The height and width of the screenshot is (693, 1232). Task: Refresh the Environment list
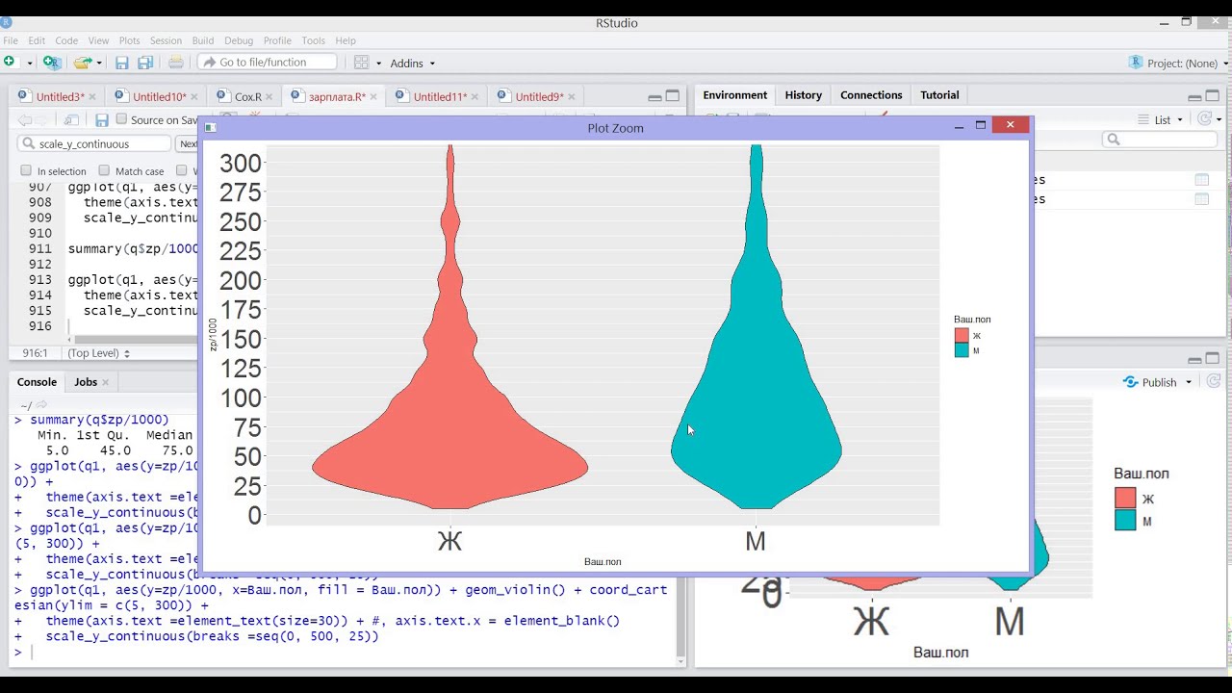click(1204, 119)
